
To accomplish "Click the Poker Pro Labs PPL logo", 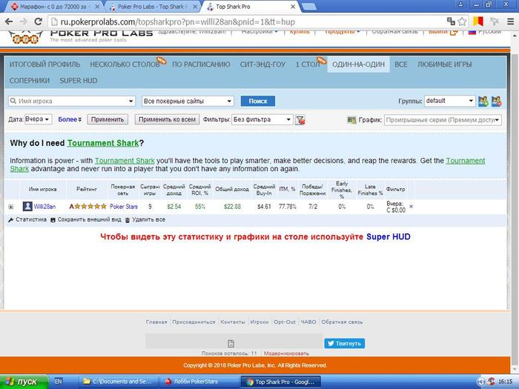I will coord(26,37).
